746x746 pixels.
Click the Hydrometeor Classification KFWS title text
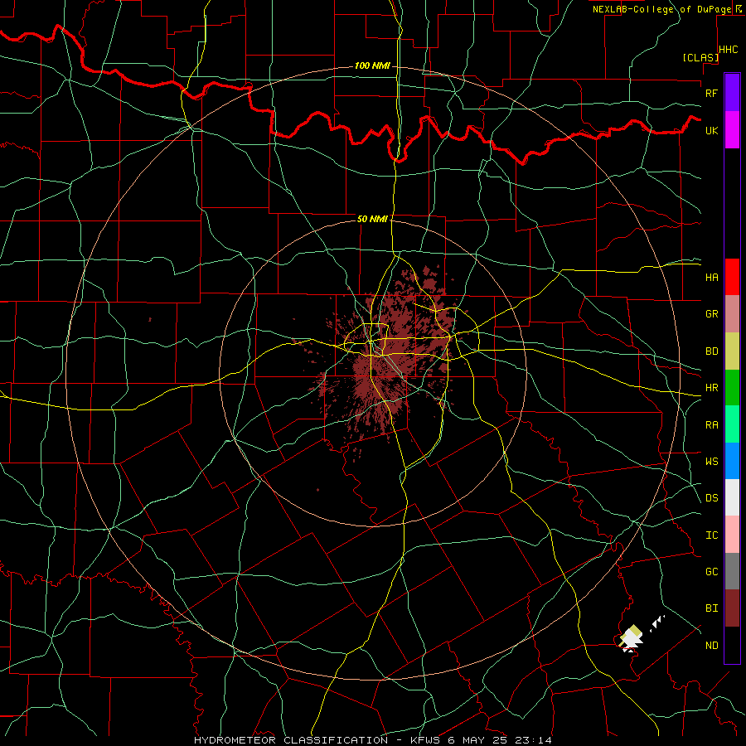pyautogui.click(x=372, y=740)
